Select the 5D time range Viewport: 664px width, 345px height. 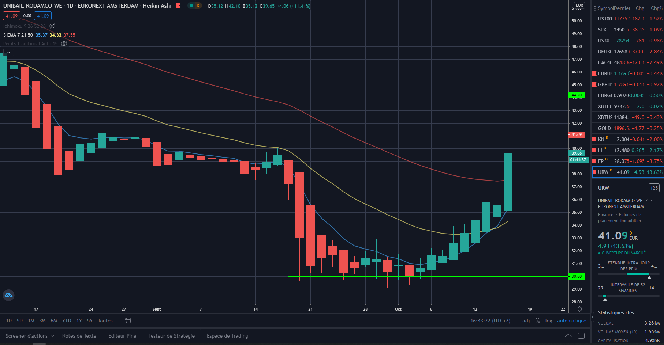[20, 321]
